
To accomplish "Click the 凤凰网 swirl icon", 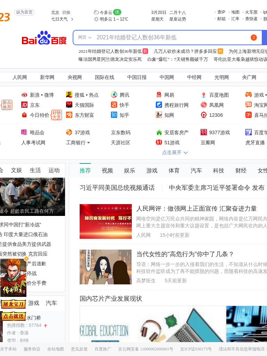I will (x=204, y=105).
